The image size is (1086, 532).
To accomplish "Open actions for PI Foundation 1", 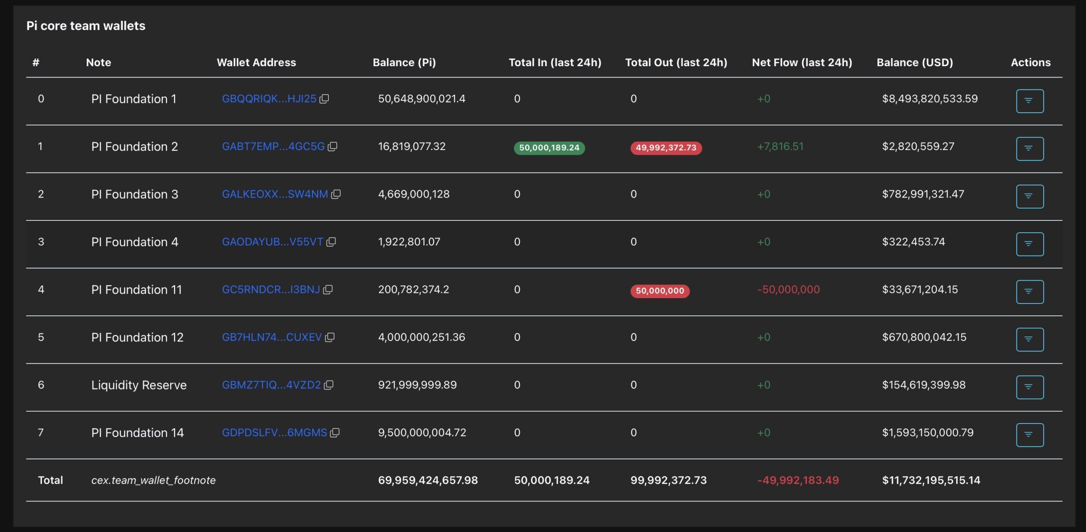I will 1030,101.
